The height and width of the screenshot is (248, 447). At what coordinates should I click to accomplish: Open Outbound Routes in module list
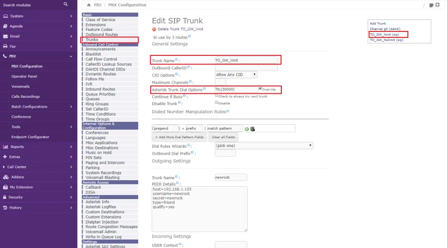102,34
